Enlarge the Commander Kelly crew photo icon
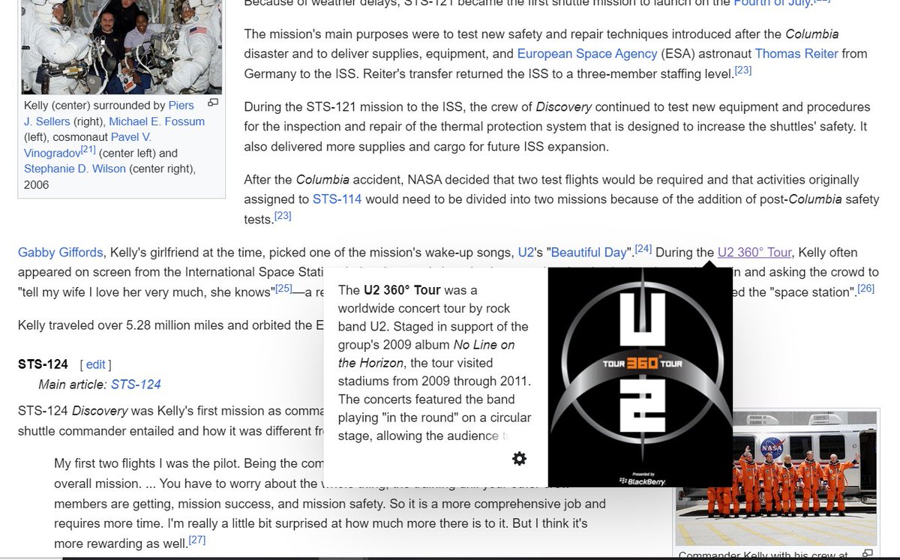The width and height of the screenshot is (900, 560). 868,553
